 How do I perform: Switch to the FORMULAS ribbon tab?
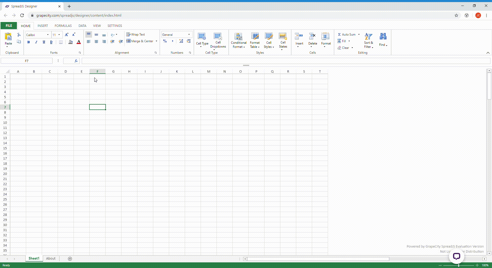coord(63,26)
